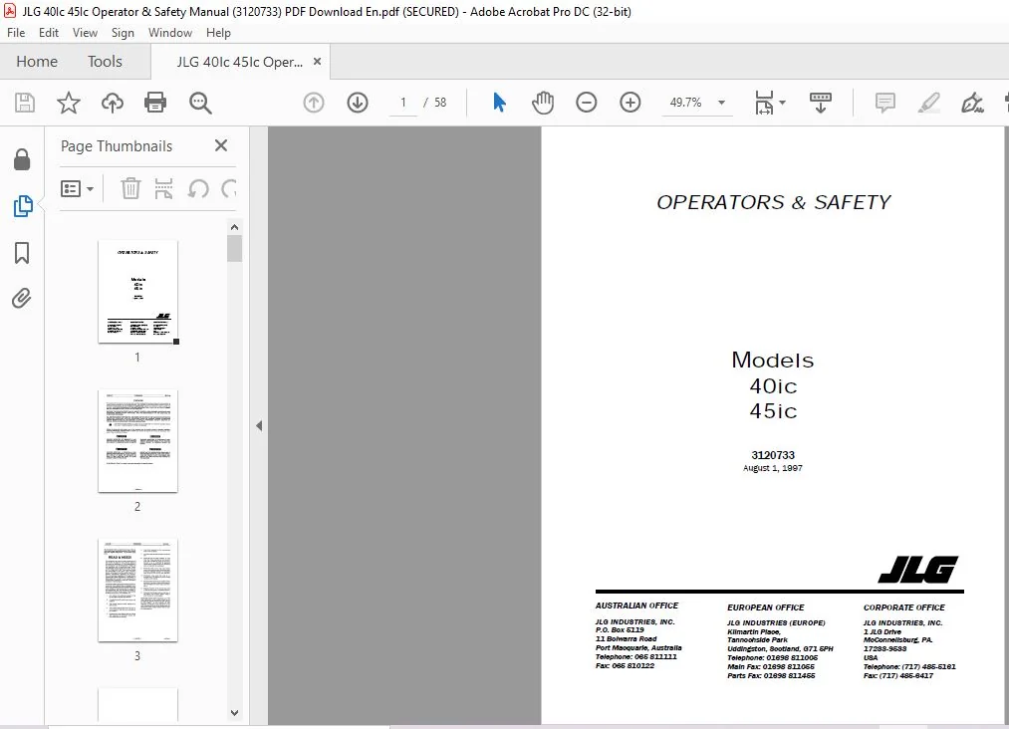This screenshot has width=1009, height=729.
Task: Click thumbnails scrollbar up arrow
Action: [x=234, y=227]
